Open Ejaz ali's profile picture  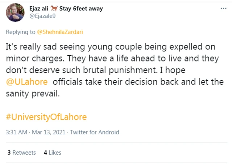(x=15, y=13)
